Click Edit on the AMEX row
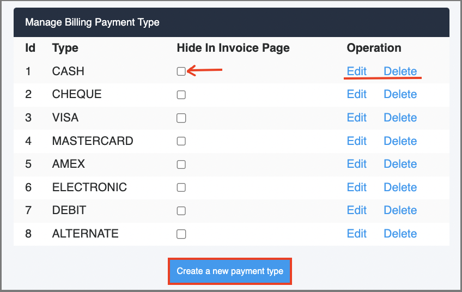 click(x=356, y=164)
